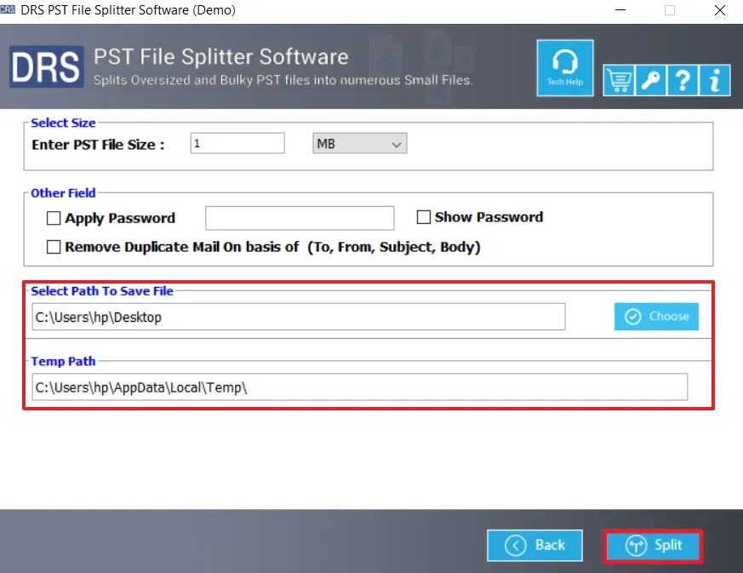This screenshot has height=573, width=743.
Task: Close the PST File Splitter window
Action: tap(718, 10)
